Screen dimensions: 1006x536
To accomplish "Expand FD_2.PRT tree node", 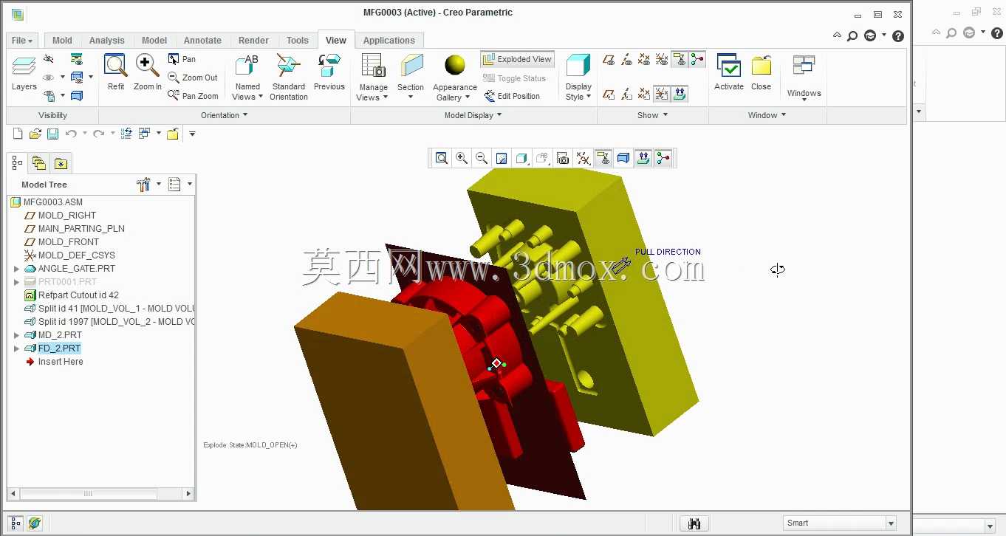I will pyautogui.click(x=16, y=348).
